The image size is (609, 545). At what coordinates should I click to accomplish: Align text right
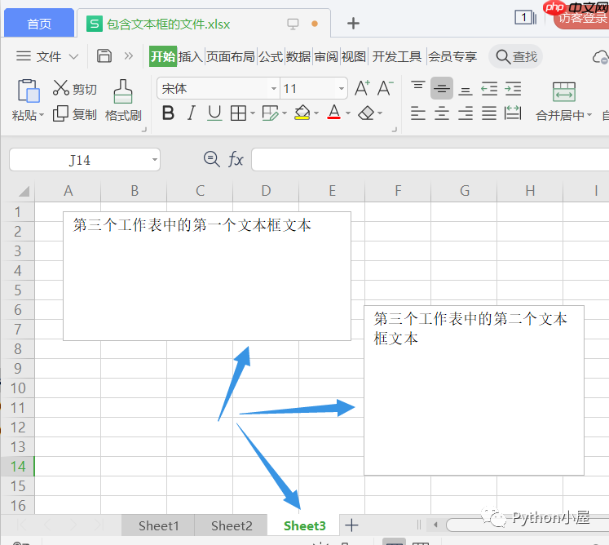pos(466,113)
